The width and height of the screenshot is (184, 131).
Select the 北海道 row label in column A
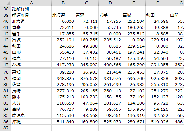click(31, 21)
